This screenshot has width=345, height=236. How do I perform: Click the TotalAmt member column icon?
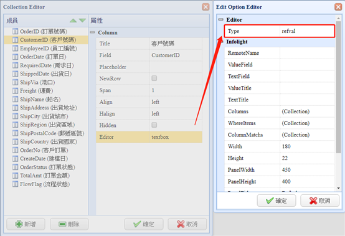15,176
